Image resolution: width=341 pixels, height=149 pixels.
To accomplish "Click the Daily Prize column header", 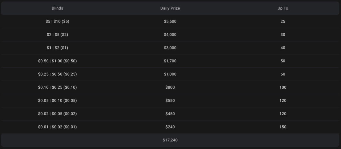I will (170, 8).
